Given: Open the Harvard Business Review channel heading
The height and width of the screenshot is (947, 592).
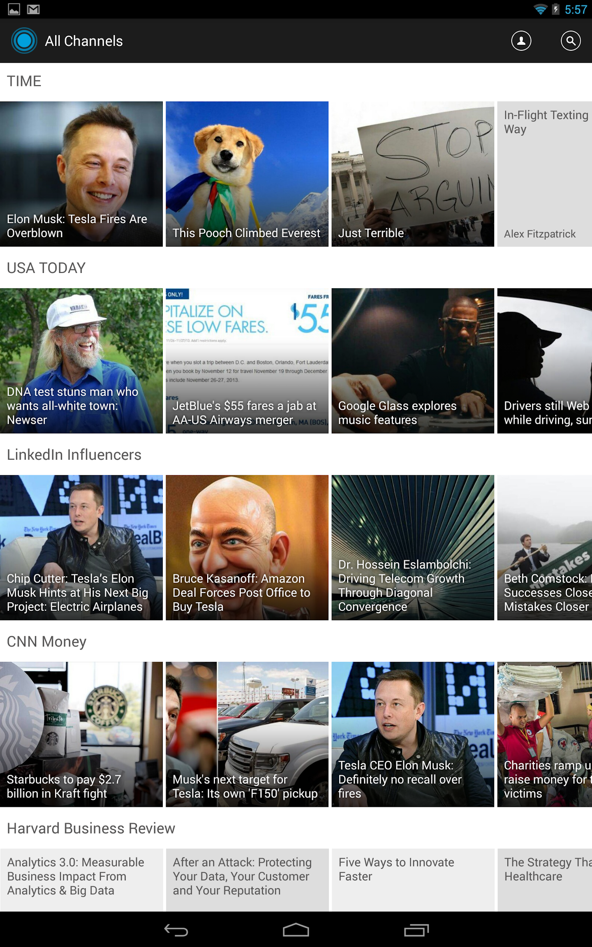Looking at the screenshot, I should click(x=91, y=828).
